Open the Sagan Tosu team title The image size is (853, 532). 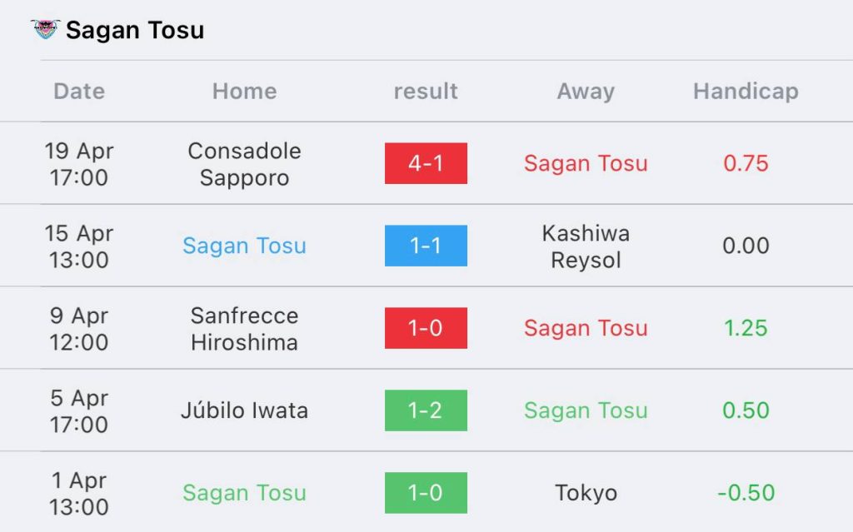[x=135, y=31]
